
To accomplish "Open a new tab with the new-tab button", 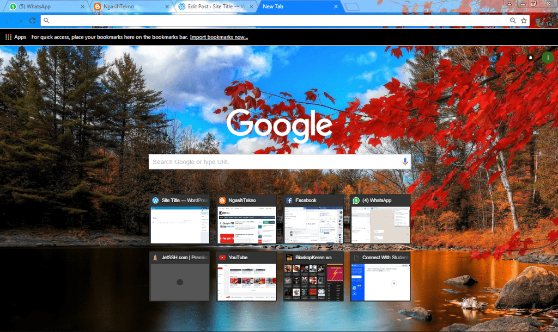I will point(352,7).
